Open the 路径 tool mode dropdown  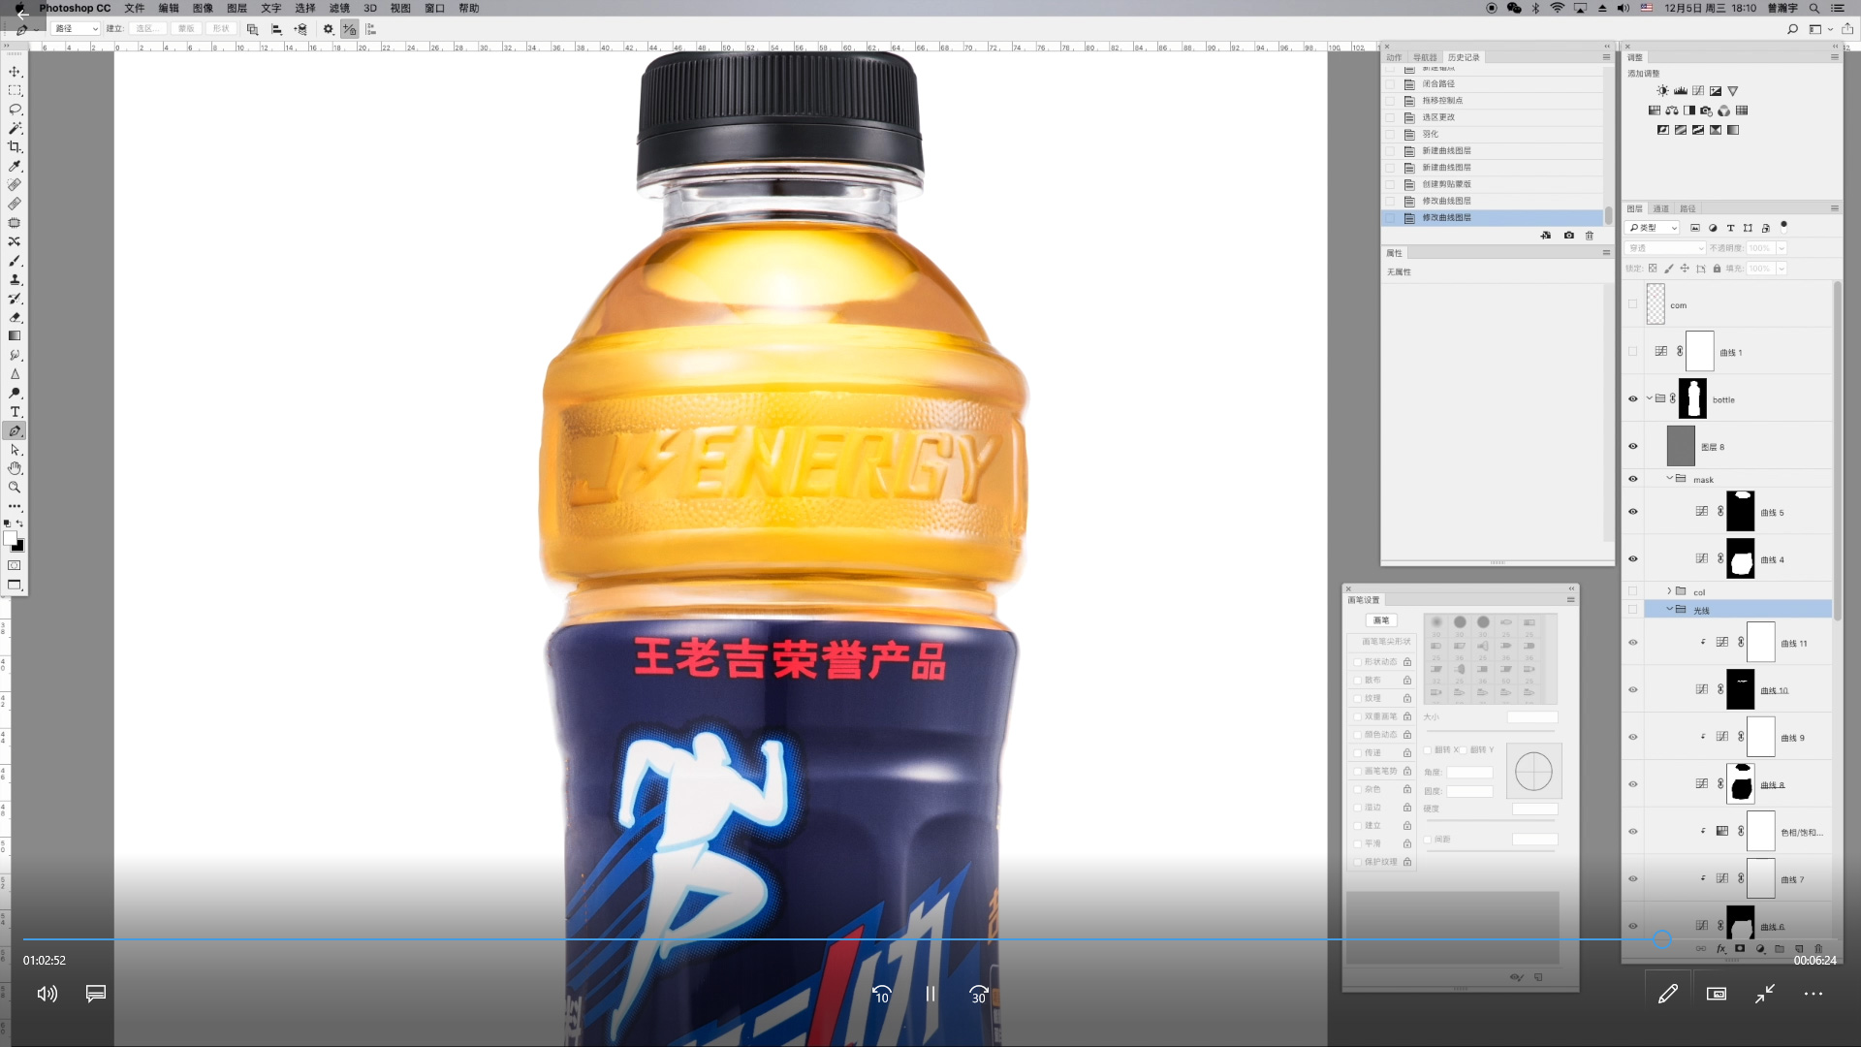point(76,29)
